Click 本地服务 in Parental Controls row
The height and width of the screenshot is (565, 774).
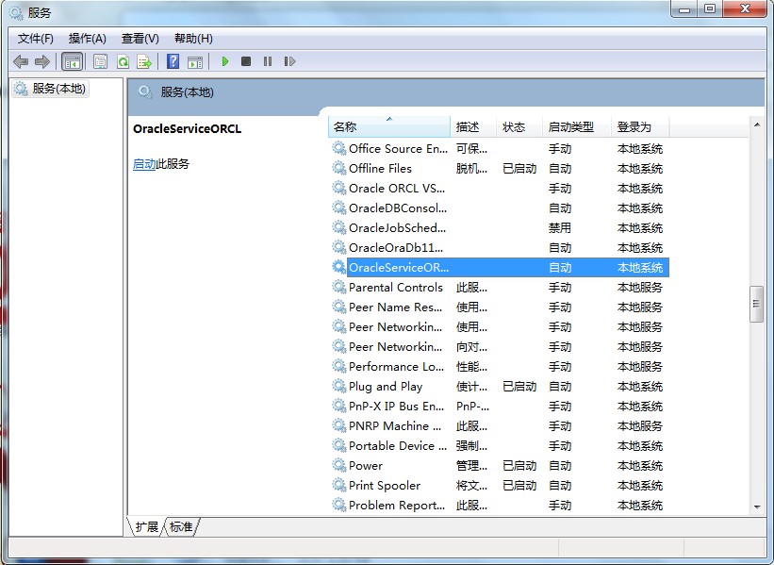(640, 287)
